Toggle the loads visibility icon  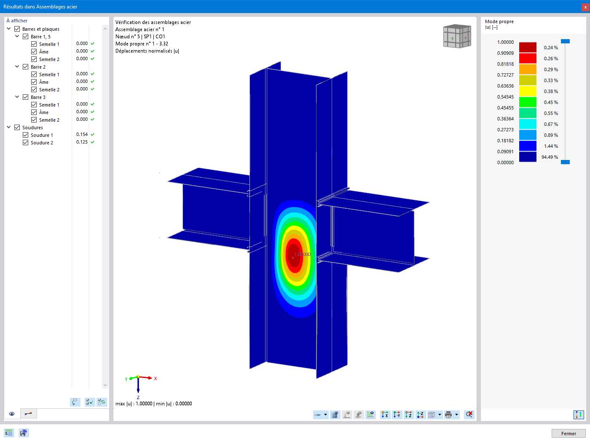[x=347, y=415]
